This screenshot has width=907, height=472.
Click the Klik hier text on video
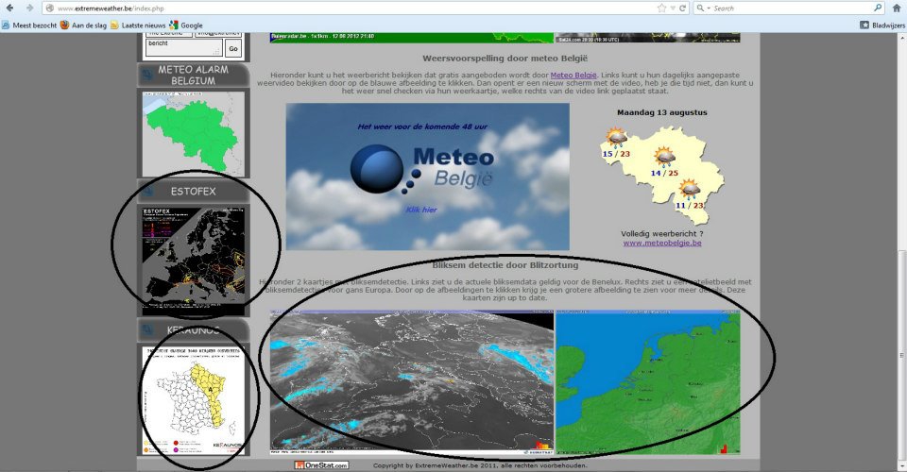click(x=421, y=210)
